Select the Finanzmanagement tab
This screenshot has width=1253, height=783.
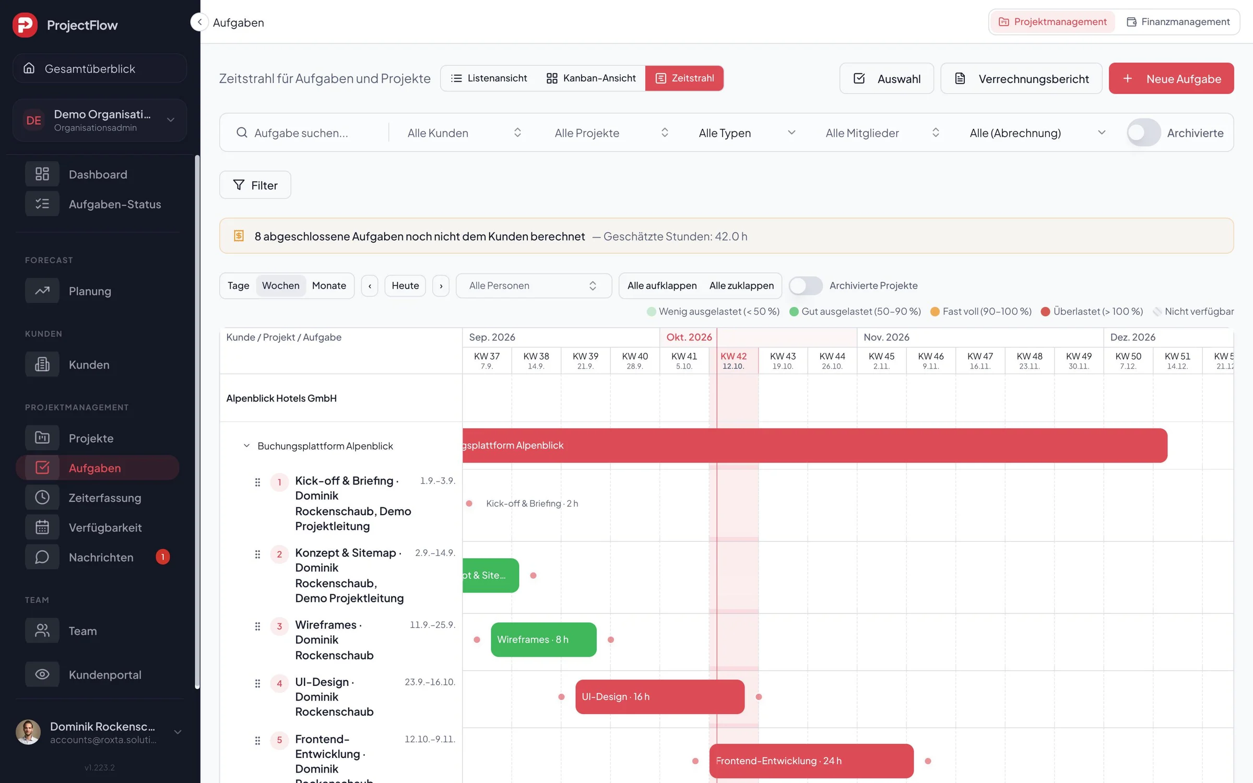click(1178, 21)
